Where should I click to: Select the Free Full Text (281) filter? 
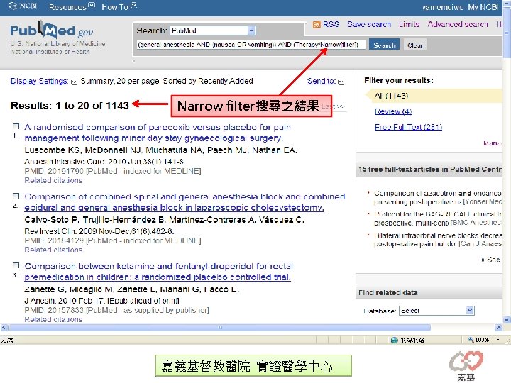coord(408,127)
